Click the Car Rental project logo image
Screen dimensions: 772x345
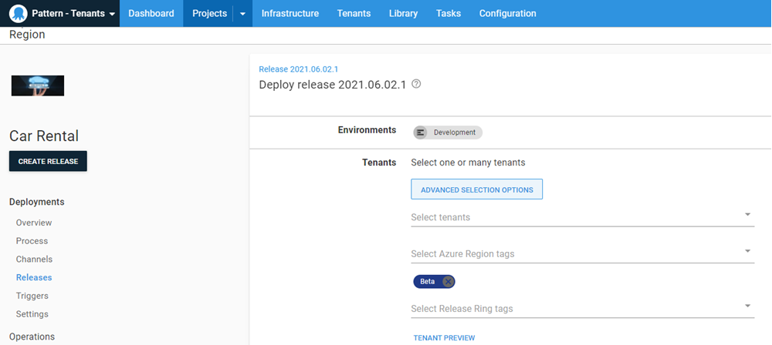coord(37,85)
